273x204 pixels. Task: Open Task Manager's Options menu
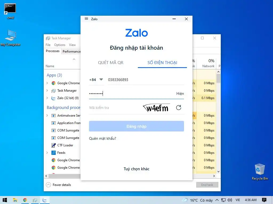[x=60, y=45]
